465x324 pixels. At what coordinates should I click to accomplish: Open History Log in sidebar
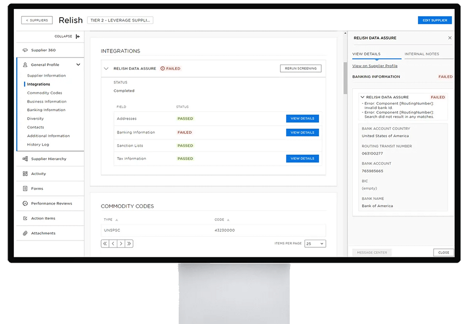pyautogui.click(x=38, y=145)
